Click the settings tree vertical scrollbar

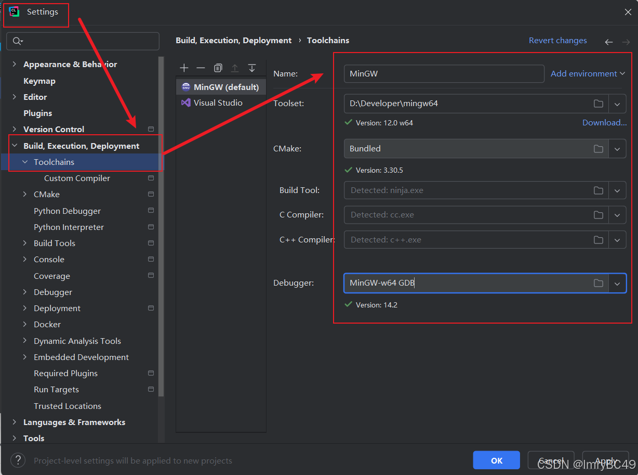coord(161,226)
